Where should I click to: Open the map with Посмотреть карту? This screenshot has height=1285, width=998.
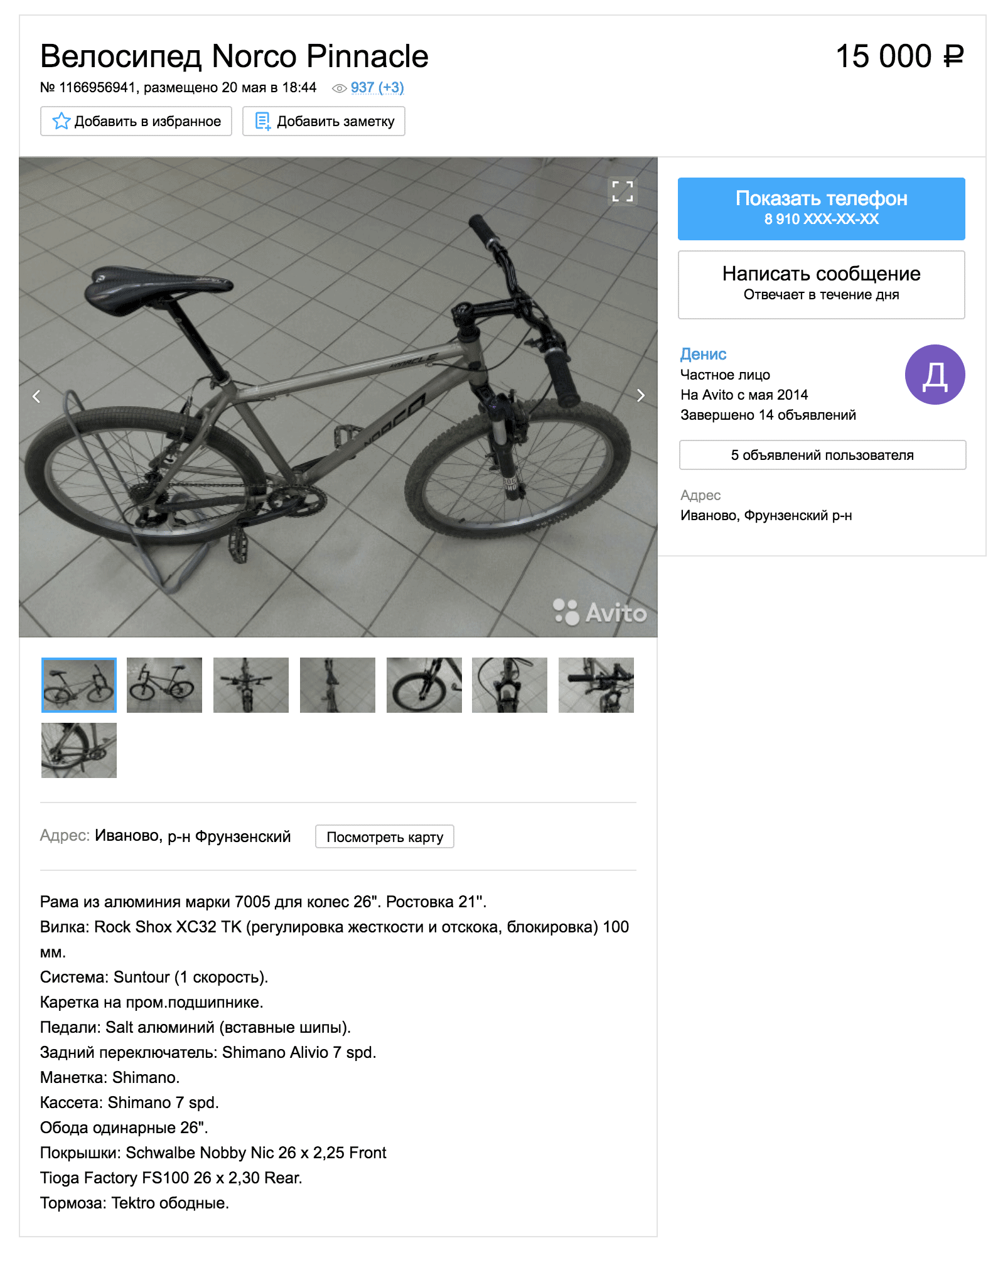click(x=385, y=837)
